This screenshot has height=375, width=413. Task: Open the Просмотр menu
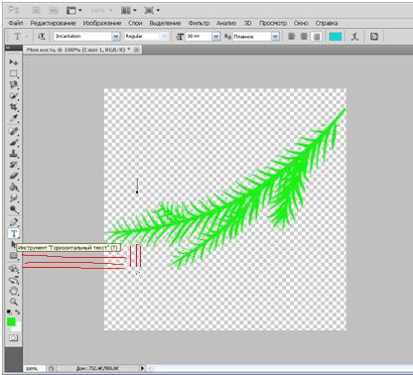point(273,23)
